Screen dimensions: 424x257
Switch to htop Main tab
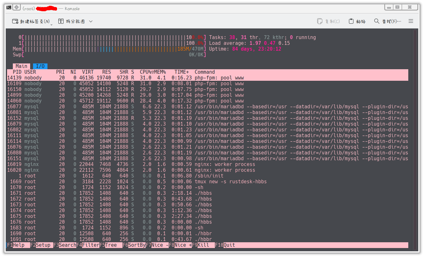(x=21, y=66)
